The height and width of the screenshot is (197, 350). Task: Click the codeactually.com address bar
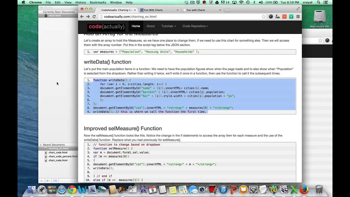(180, 17)
